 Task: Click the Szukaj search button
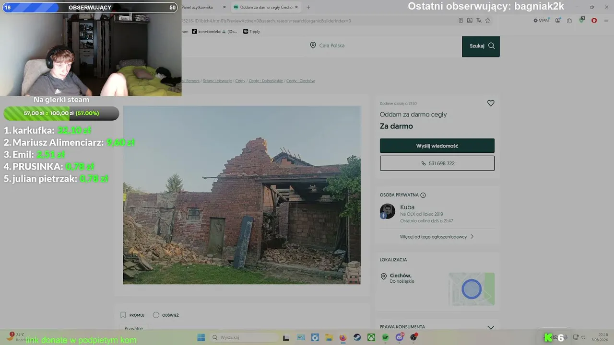click(481, 46)
